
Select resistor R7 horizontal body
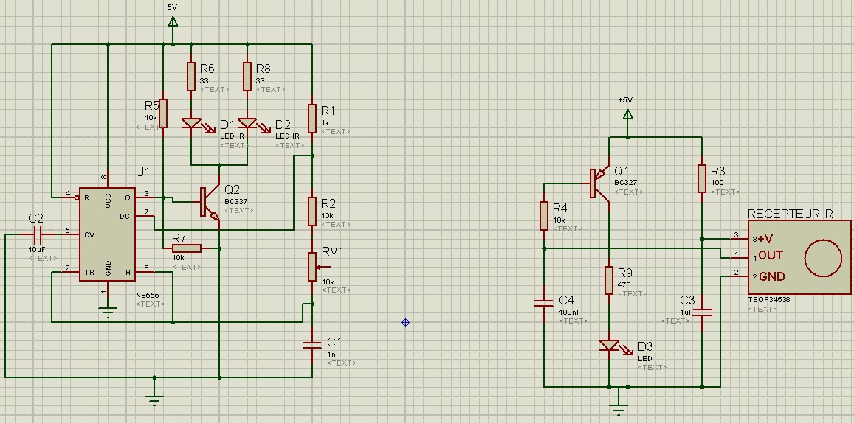187,248
